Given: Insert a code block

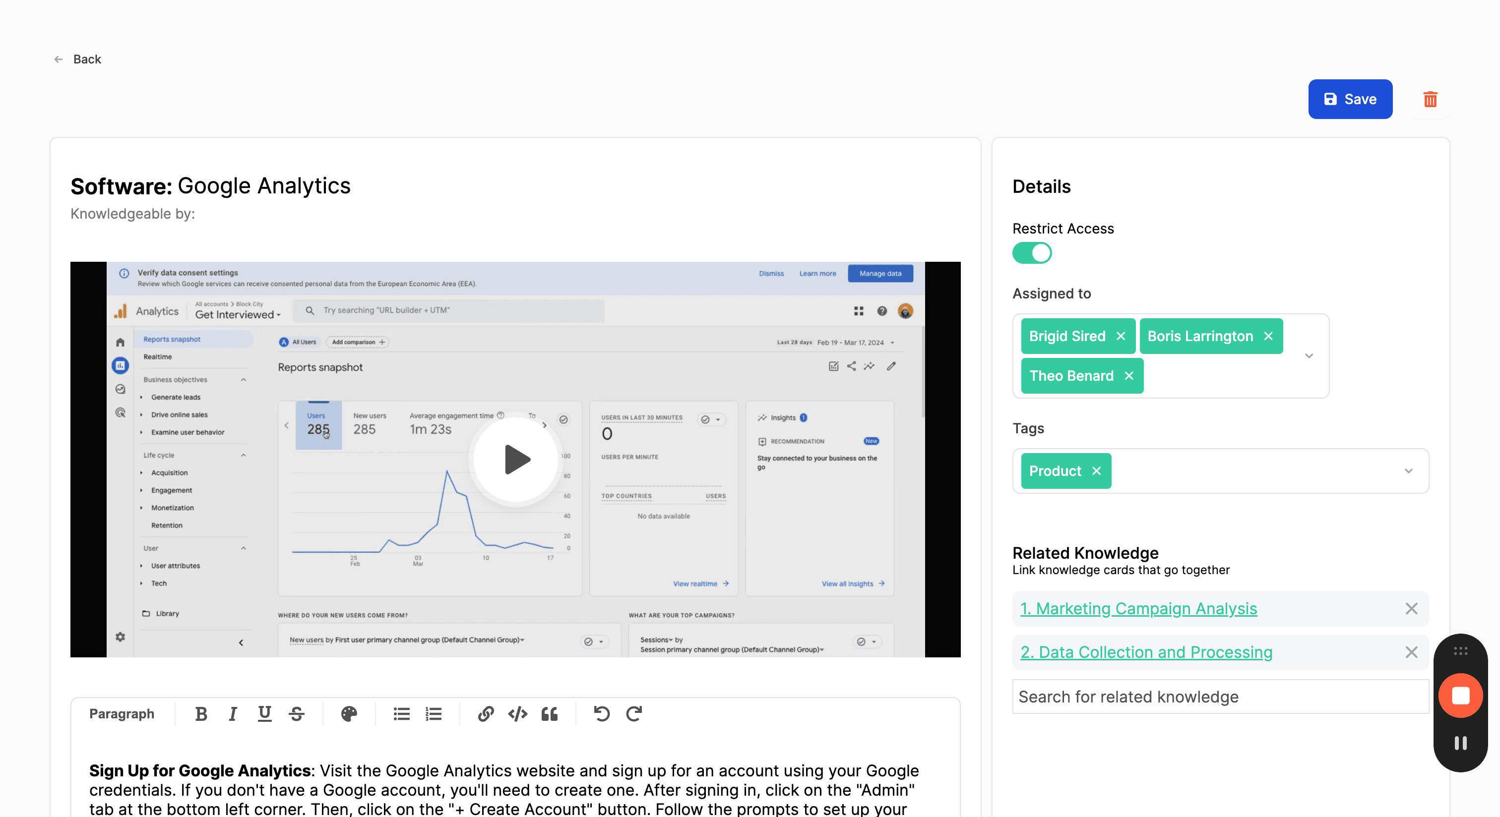Looking at the screenshot, I should (518, 714).
